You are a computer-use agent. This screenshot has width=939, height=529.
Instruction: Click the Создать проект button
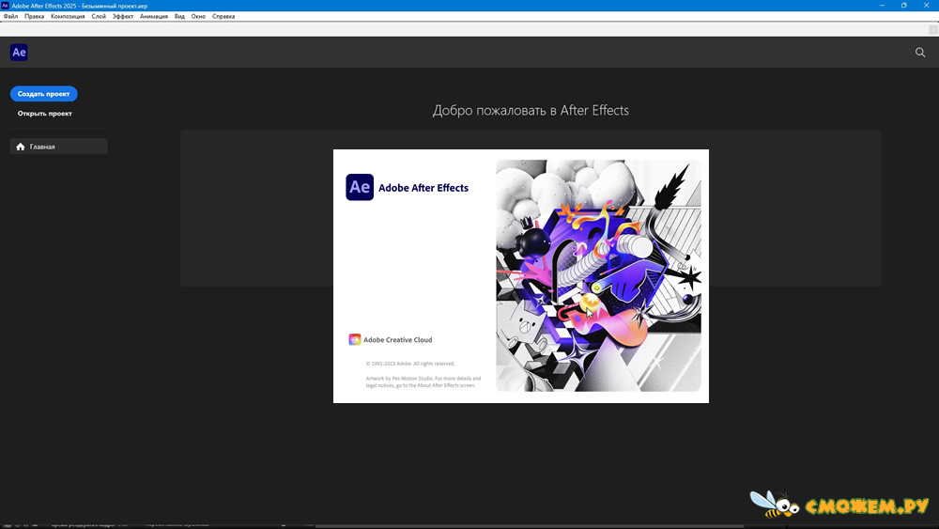(44, 94)
